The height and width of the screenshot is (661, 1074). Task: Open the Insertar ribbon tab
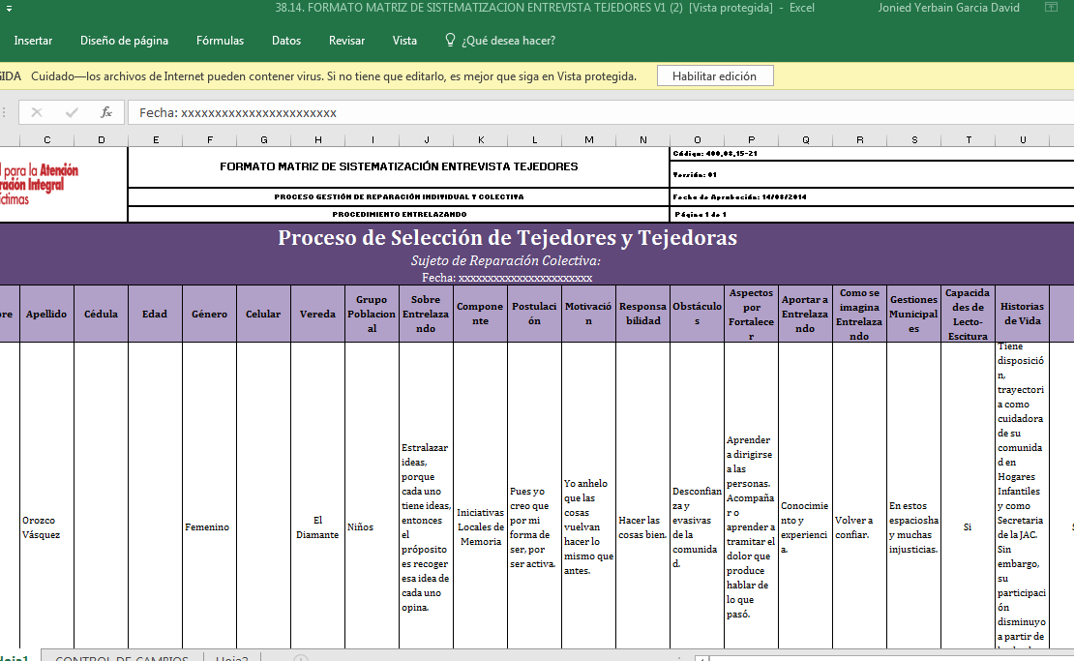pos(33,41)
